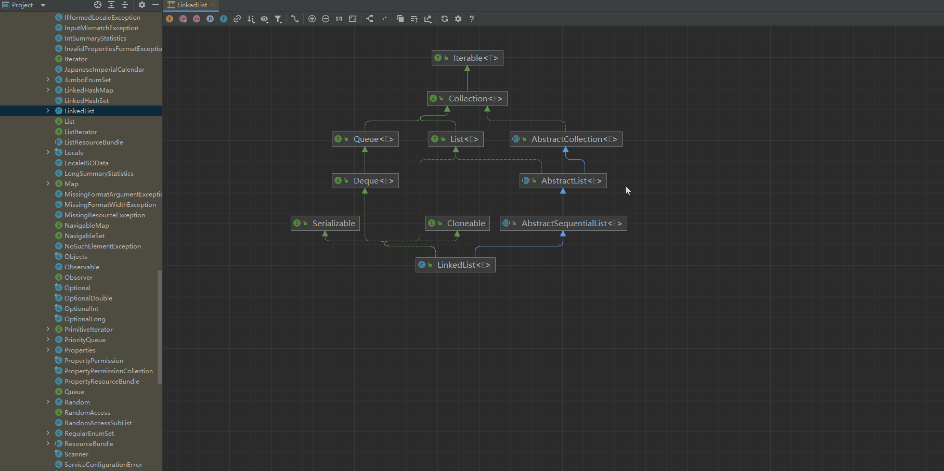Reset diagram to actual size 1:1
This screenshot has height=471, width=944.
[x=339, y=19]
